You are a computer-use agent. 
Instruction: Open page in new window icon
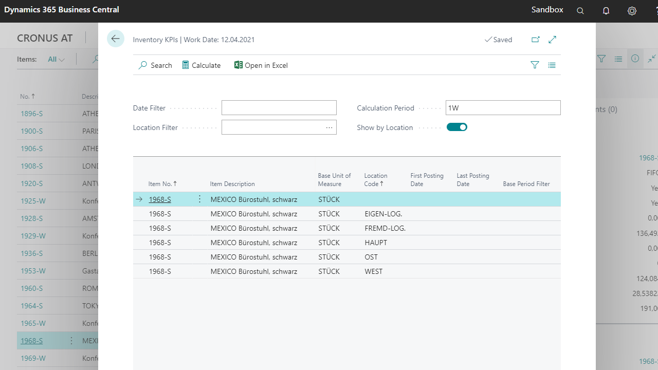[x=535, y=40]
